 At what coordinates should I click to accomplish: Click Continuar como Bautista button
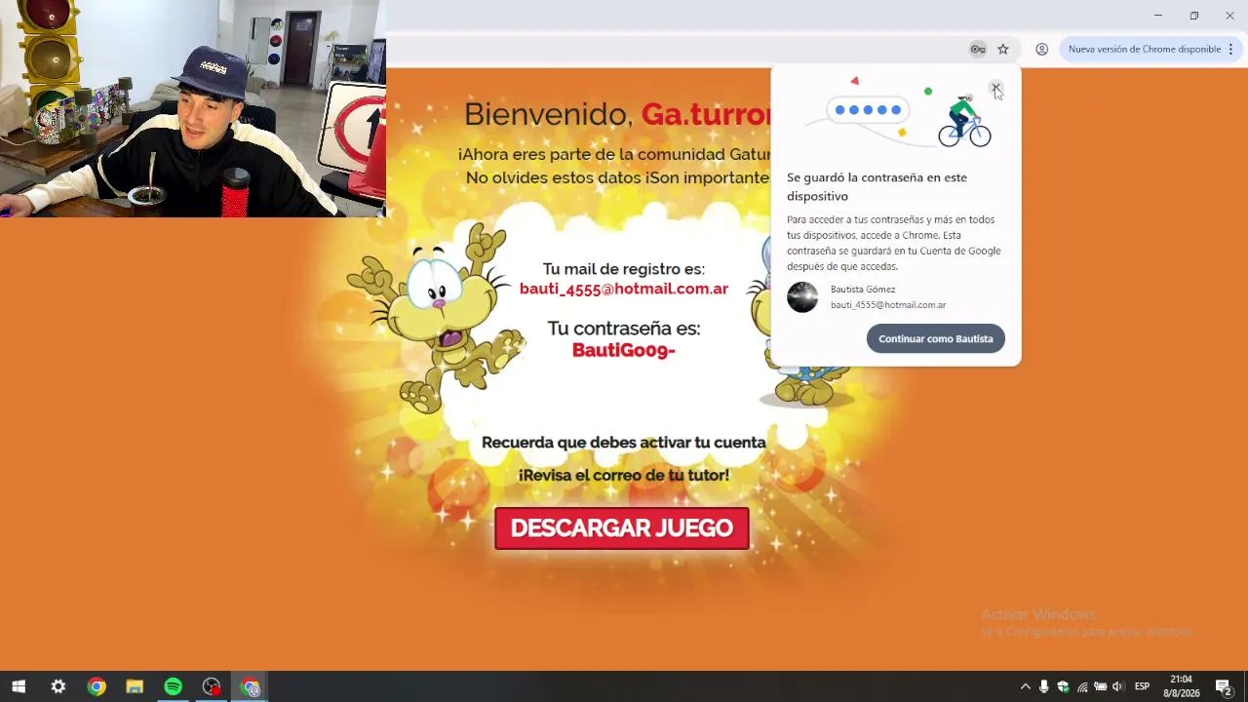(x=935, y=339)
